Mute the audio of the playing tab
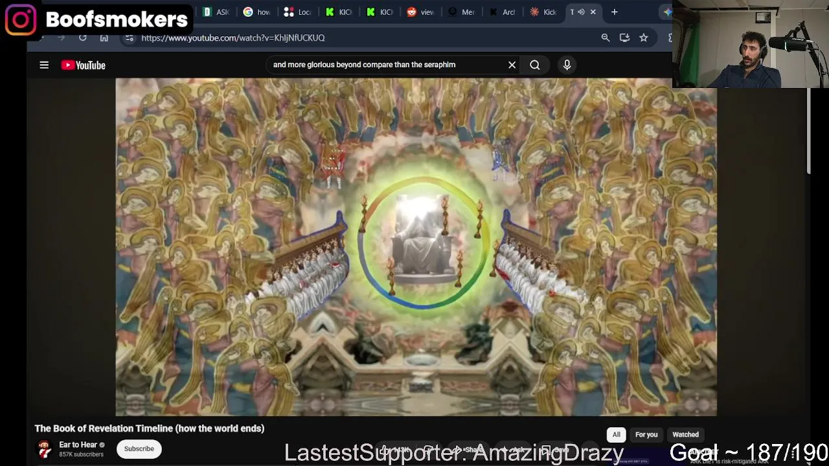The height and width of the screenshot is (466, 829). pyautogui.click(x=581, y=12)
